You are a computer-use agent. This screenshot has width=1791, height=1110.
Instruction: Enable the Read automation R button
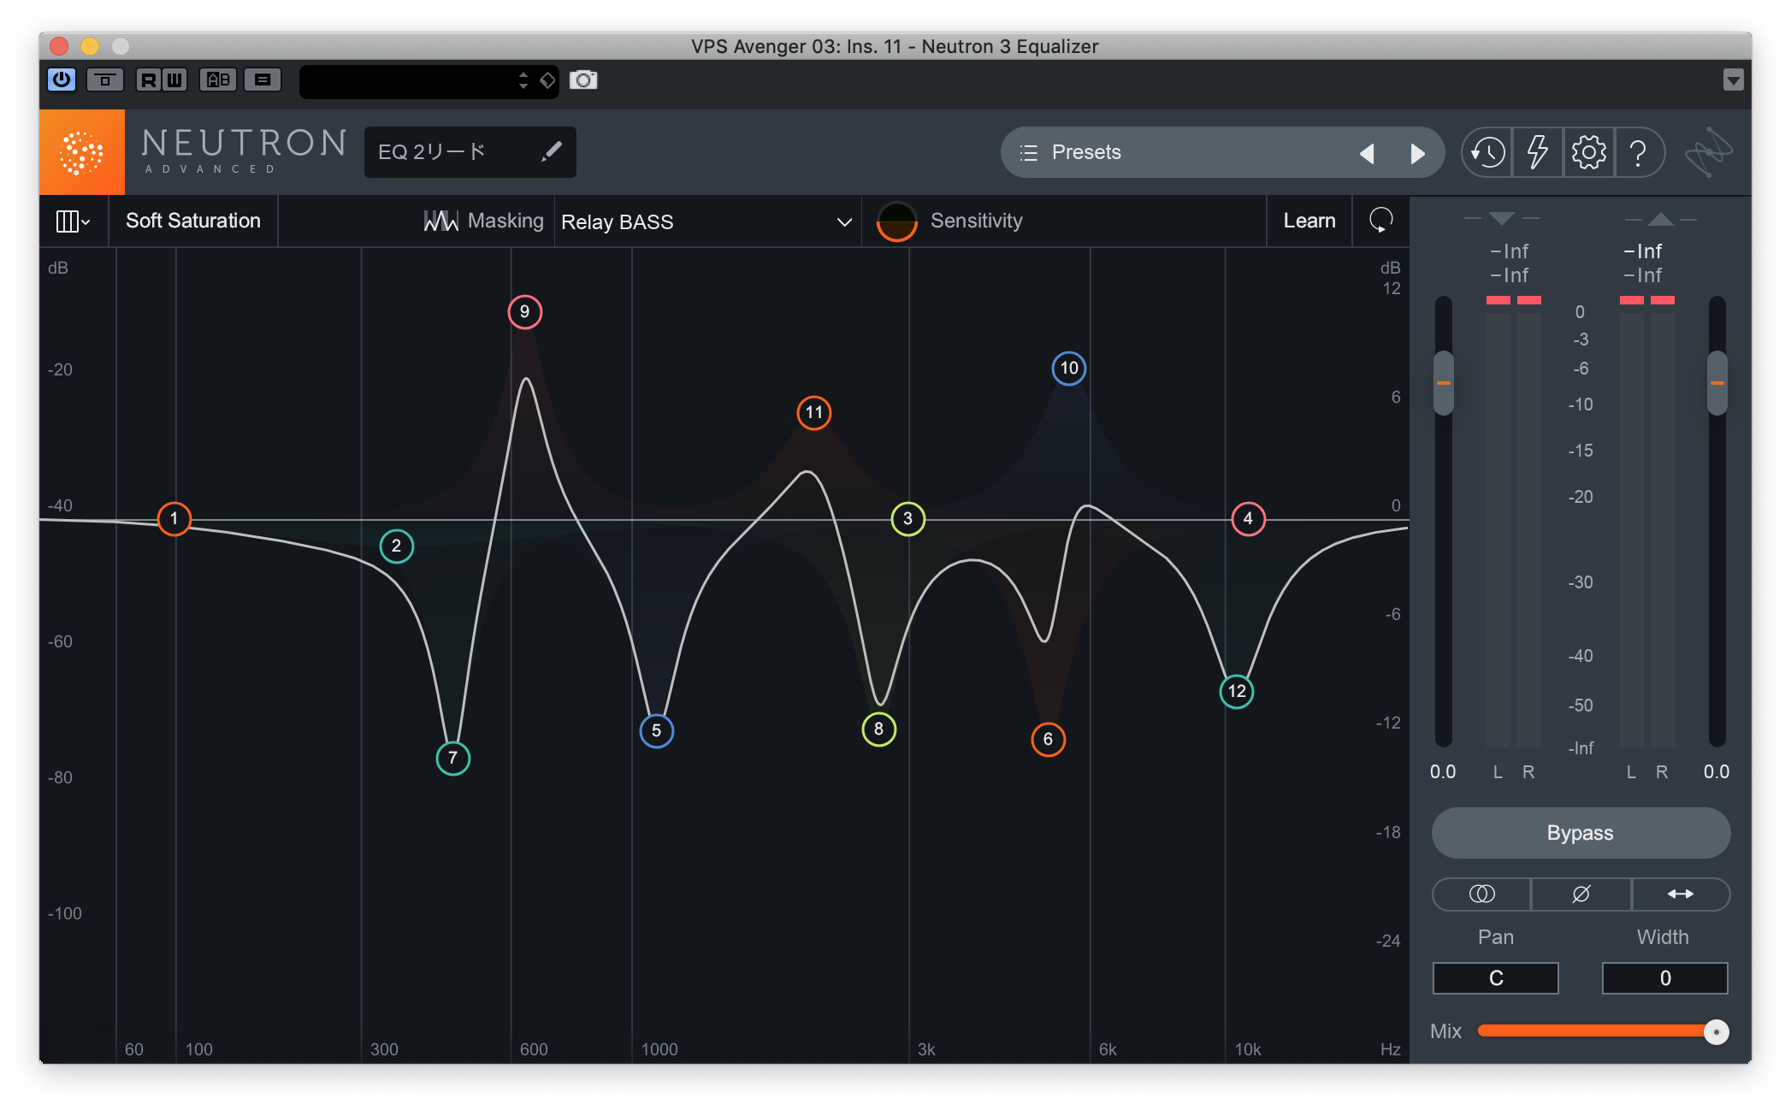point(149,80)
